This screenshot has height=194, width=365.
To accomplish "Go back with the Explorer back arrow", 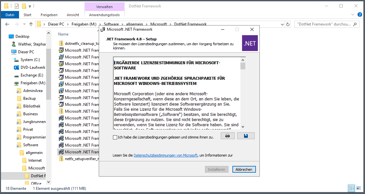I will click(x=7, y=24).
